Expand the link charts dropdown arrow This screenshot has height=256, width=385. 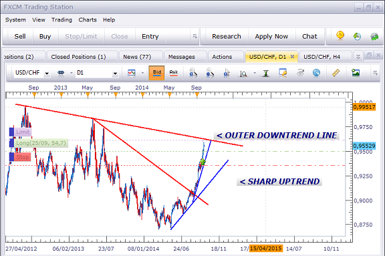(72, 73)
